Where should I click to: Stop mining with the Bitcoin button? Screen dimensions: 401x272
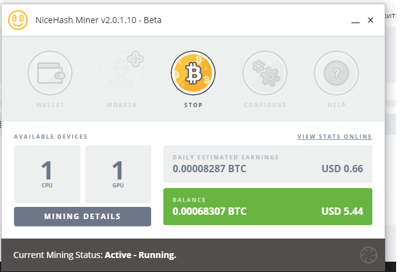point(193,73)
